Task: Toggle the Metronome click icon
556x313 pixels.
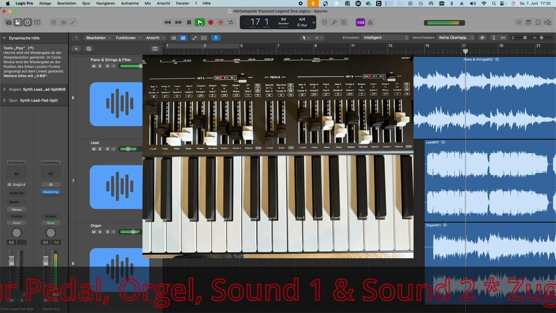Action: point(370,22)
